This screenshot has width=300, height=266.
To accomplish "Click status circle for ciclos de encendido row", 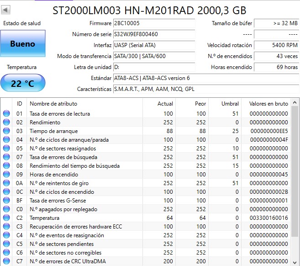I will pyautogui.click(x=6, y=192).
